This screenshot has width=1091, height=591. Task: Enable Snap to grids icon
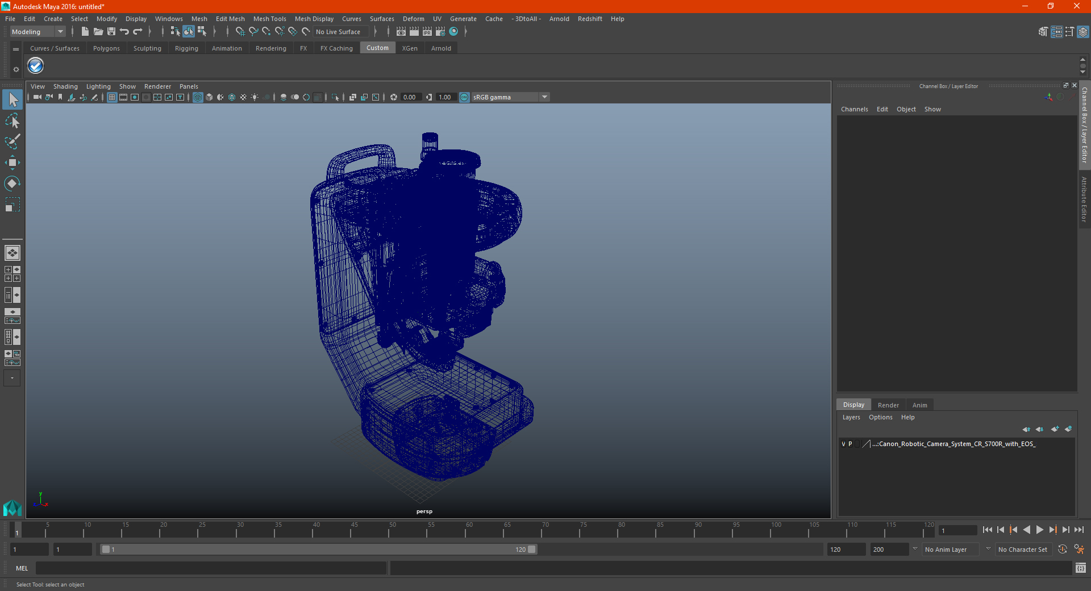[240, 32]
